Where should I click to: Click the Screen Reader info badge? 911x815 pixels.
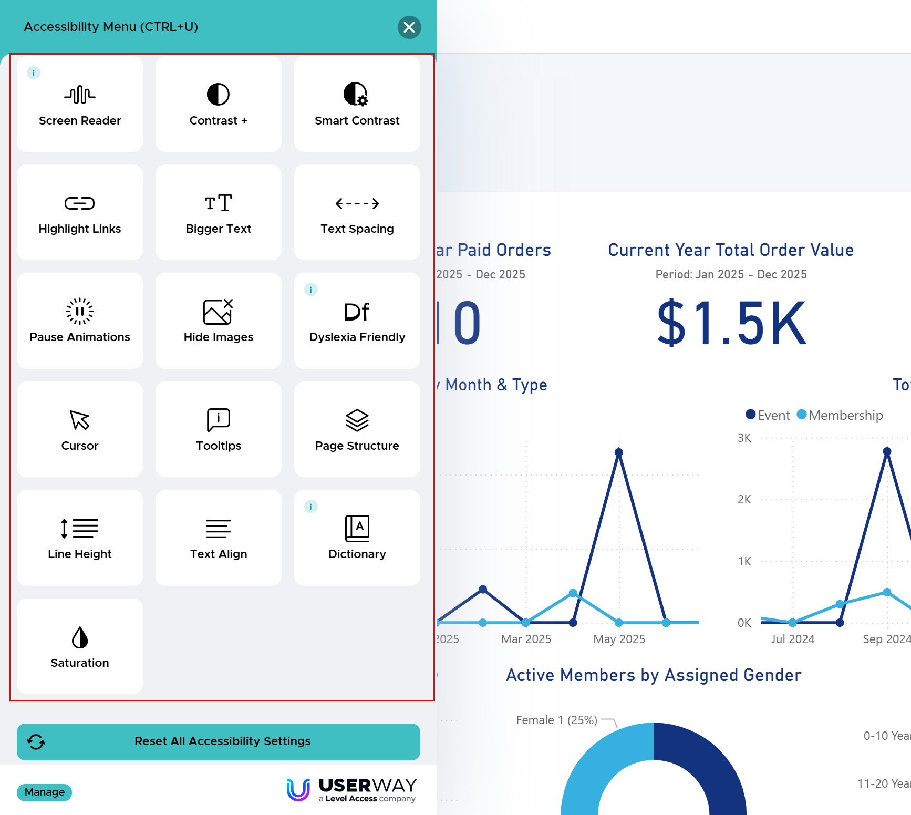34,73
